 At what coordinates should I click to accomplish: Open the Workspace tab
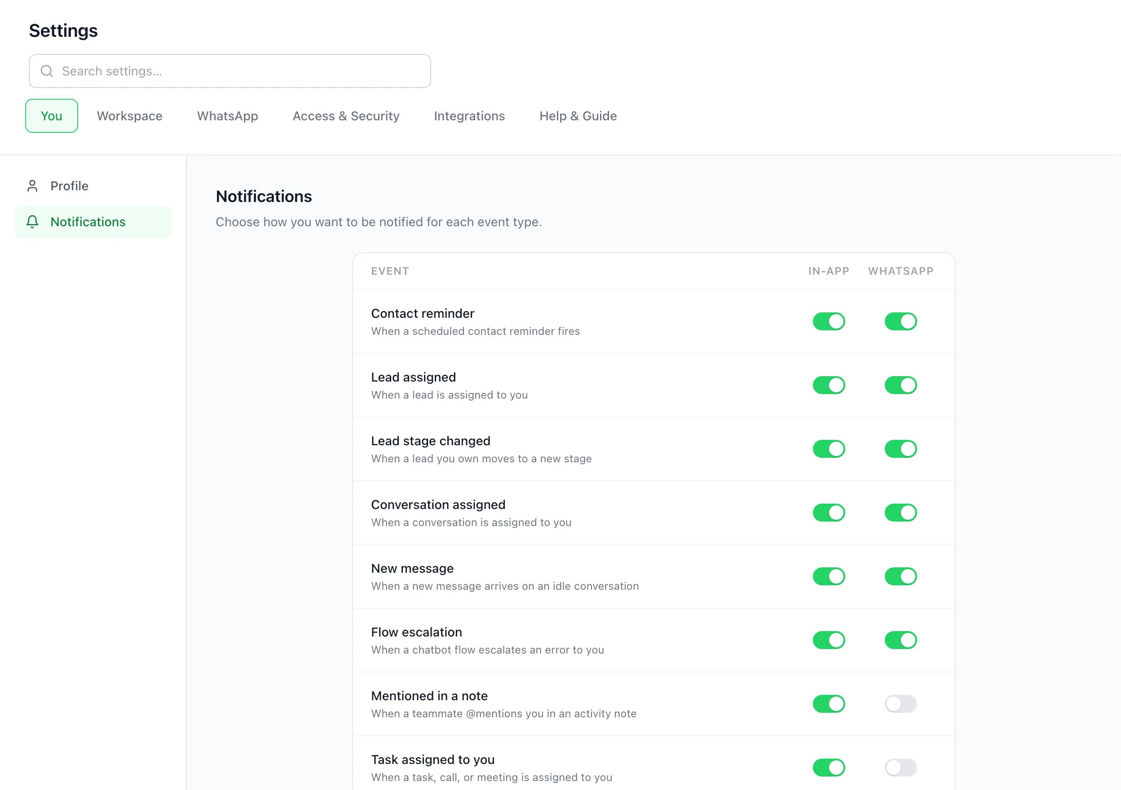[x=130, y=116]
